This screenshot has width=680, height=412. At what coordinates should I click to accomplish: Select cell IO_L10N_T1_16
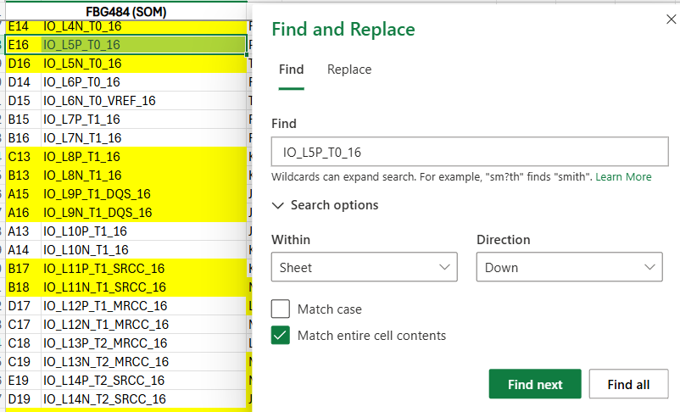coord(143,250)
